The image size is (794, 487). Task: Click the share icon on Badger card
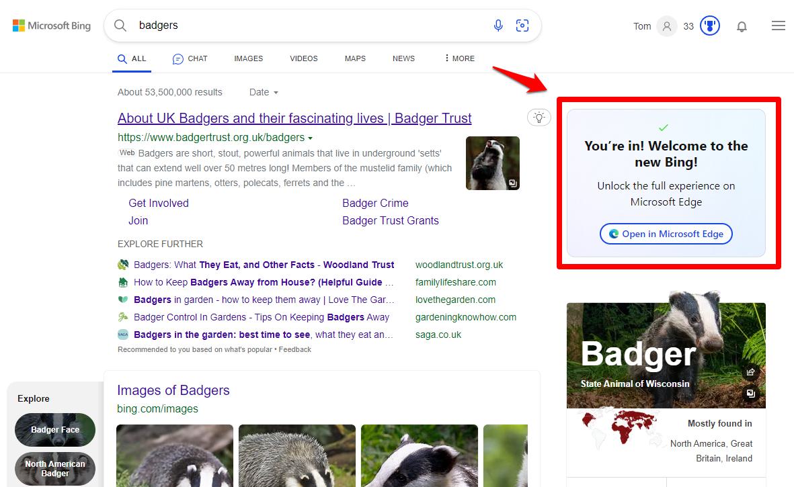pos(751,371)
